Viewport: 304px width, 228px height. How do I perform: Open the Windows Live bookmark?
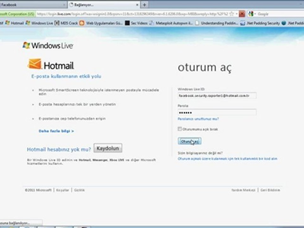pyautogui.click(x=39, y=23)
